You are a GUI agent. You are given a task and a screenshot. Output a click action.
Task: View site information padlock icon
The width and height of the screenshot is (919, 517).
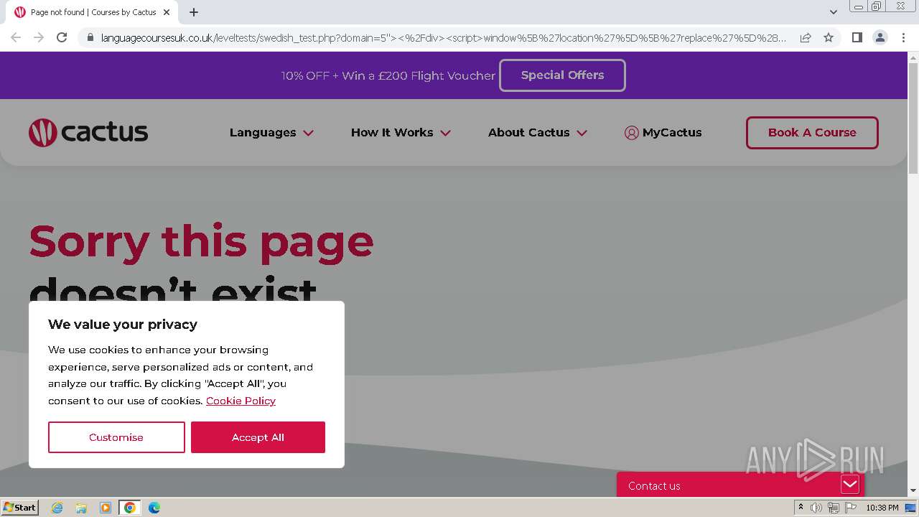pos(89,37)
